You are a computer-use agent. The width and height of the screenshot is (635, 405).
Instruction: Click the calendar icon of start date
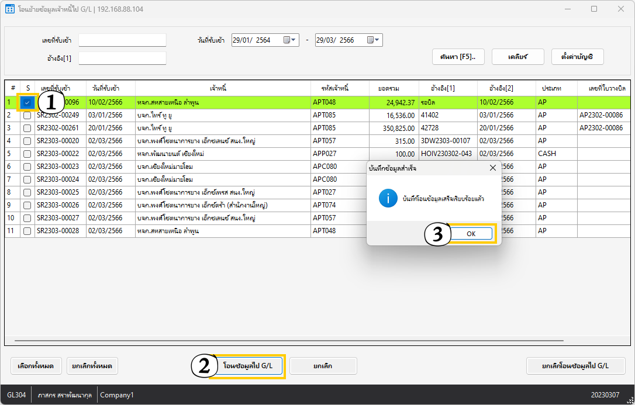(x=287, y=40)
